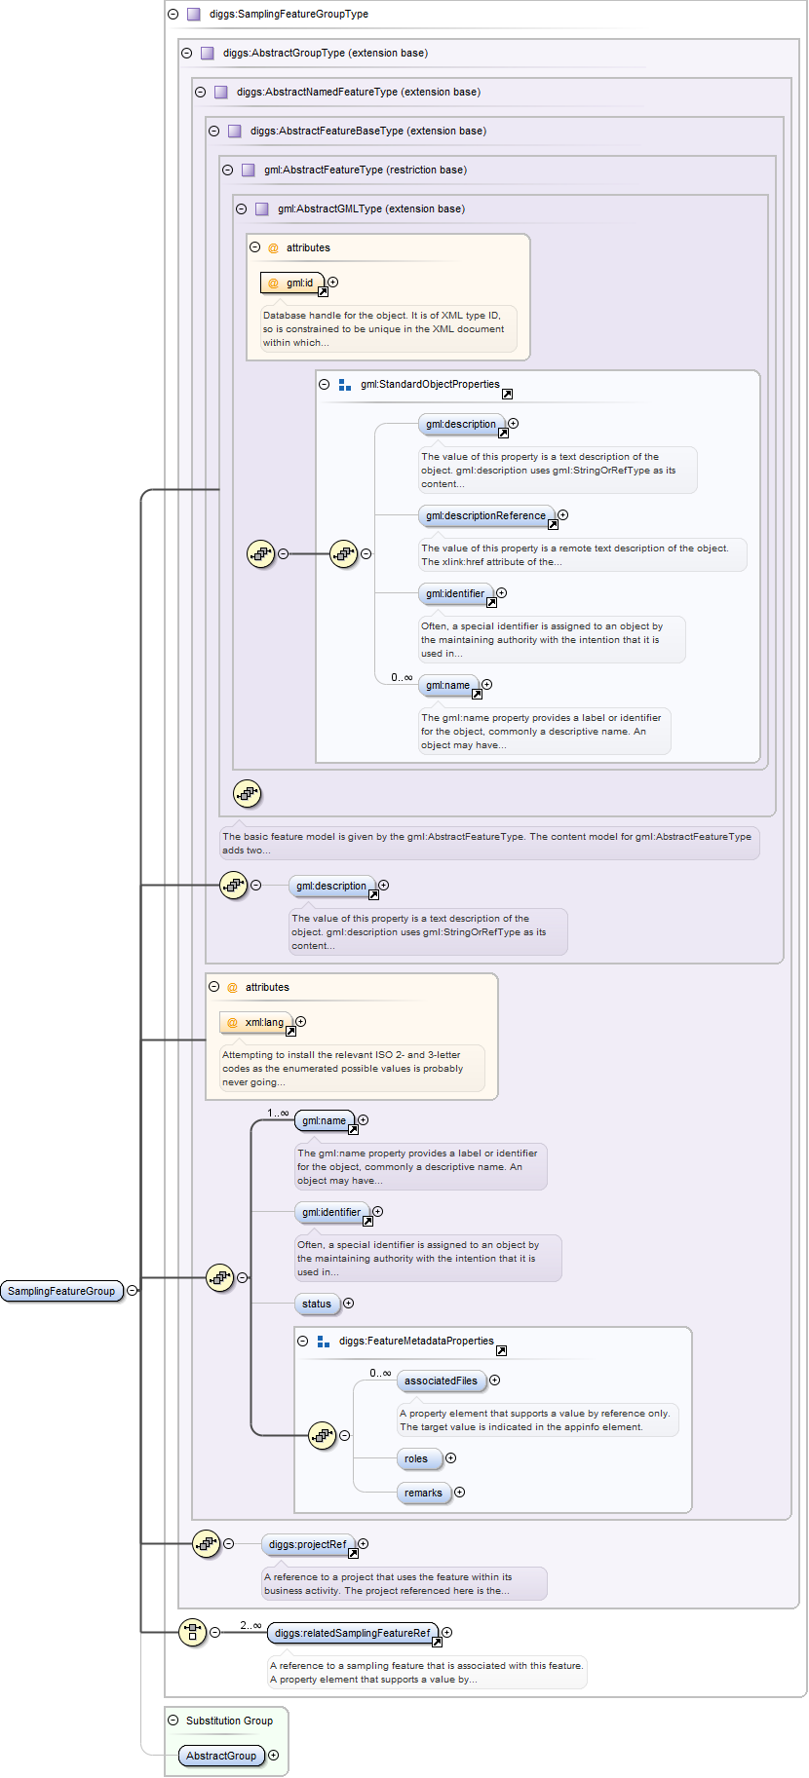Open the gml:StandardObjectProperties group link arrow
This screenshot has width=809, height=1778.
pyautogui.click(x=507, y=395)
